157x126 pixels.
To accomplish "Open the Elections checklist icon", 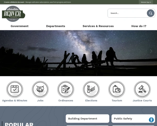I will click(91, 89).
